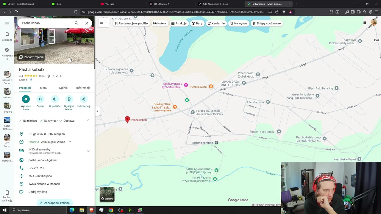Toggle the Kawiarnie filter chip
Viewport: 381px width, 214px height.
216,23
